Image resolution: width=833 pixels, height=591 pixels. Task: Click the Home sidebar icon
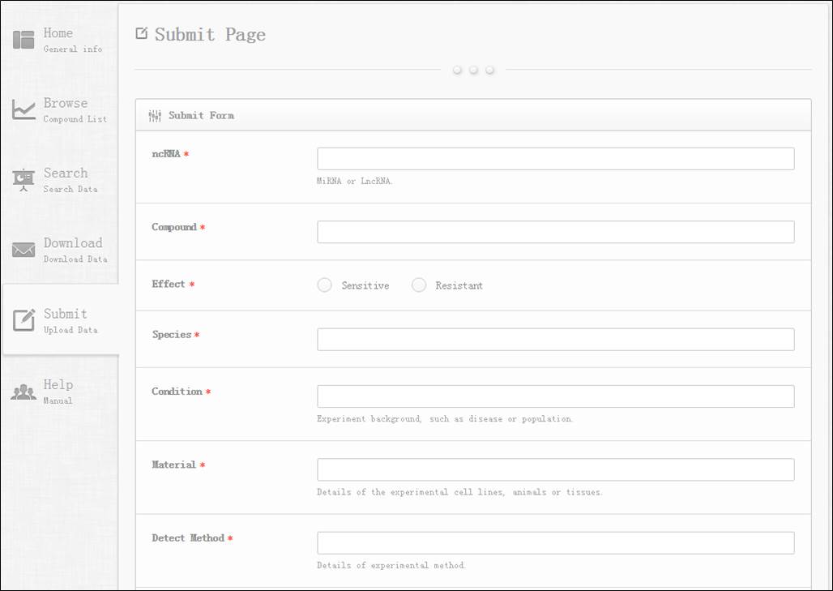(x=23, y=40)
